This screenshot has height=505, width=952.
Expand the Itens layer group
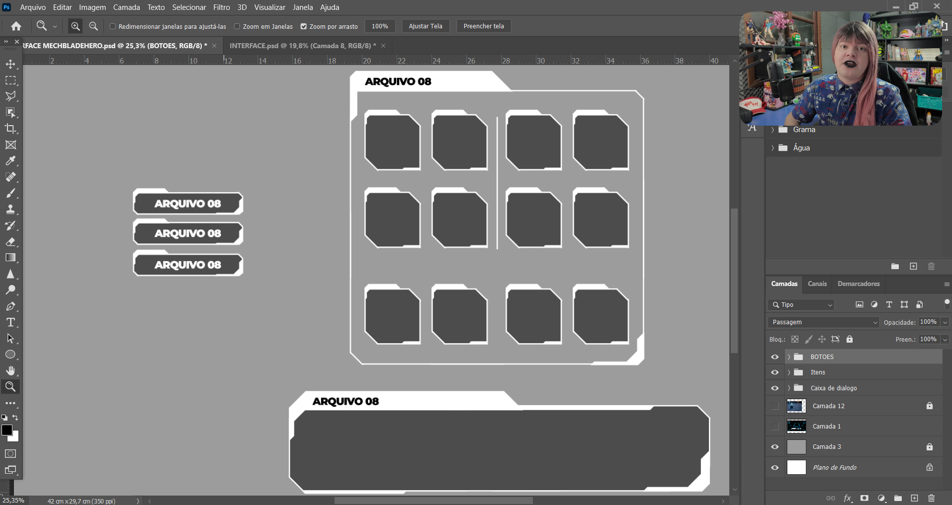(x=789, y=372)
